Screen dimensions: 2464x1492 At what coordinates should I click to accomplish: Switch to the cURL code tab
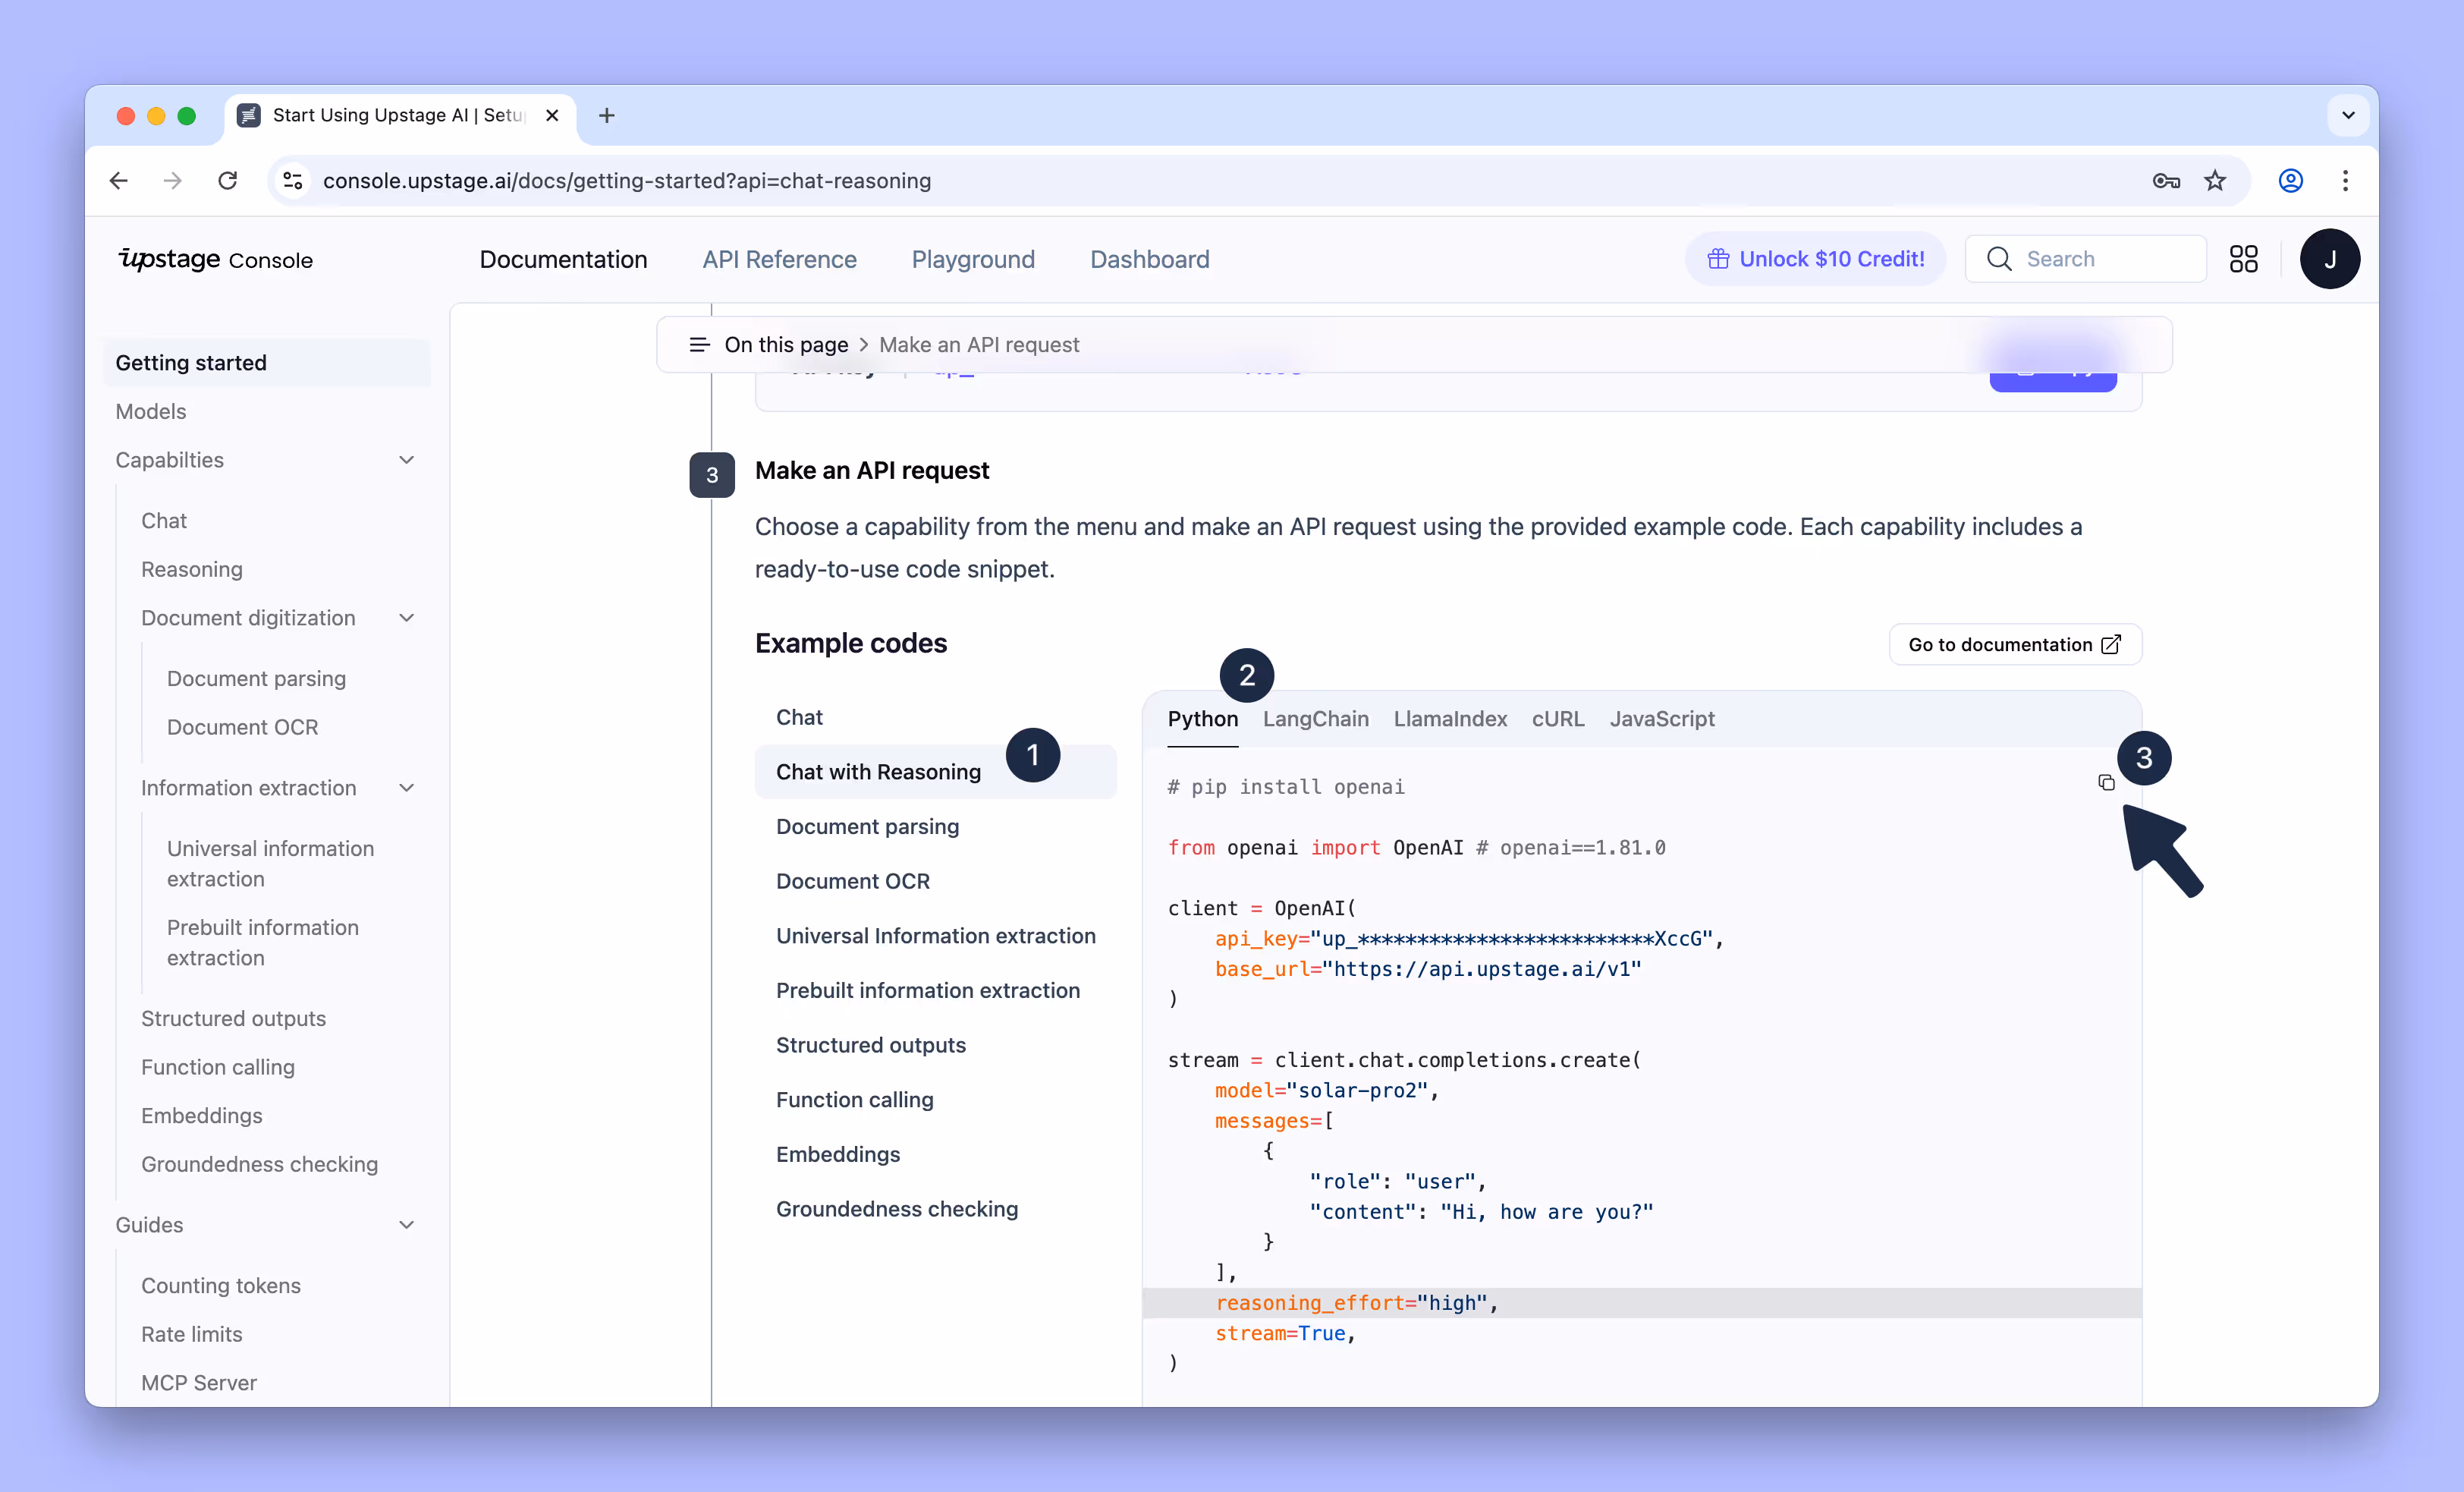[x=1557, y=719]
